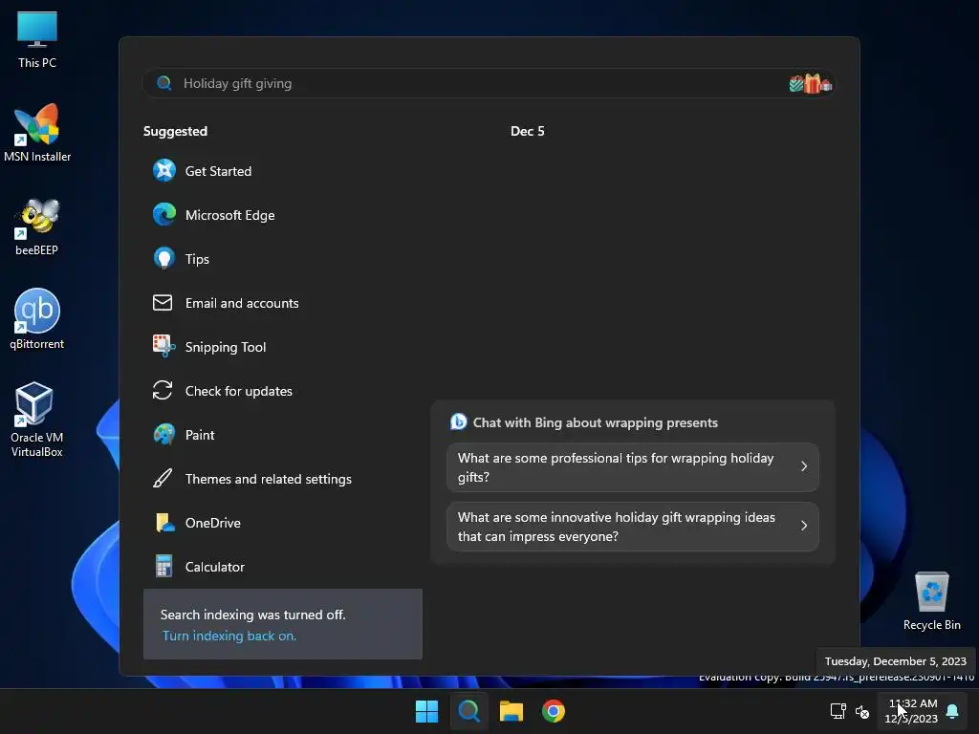Click Themes and related settings label text
This screenshot has height=734, width=979.
[x=269, y=479]
